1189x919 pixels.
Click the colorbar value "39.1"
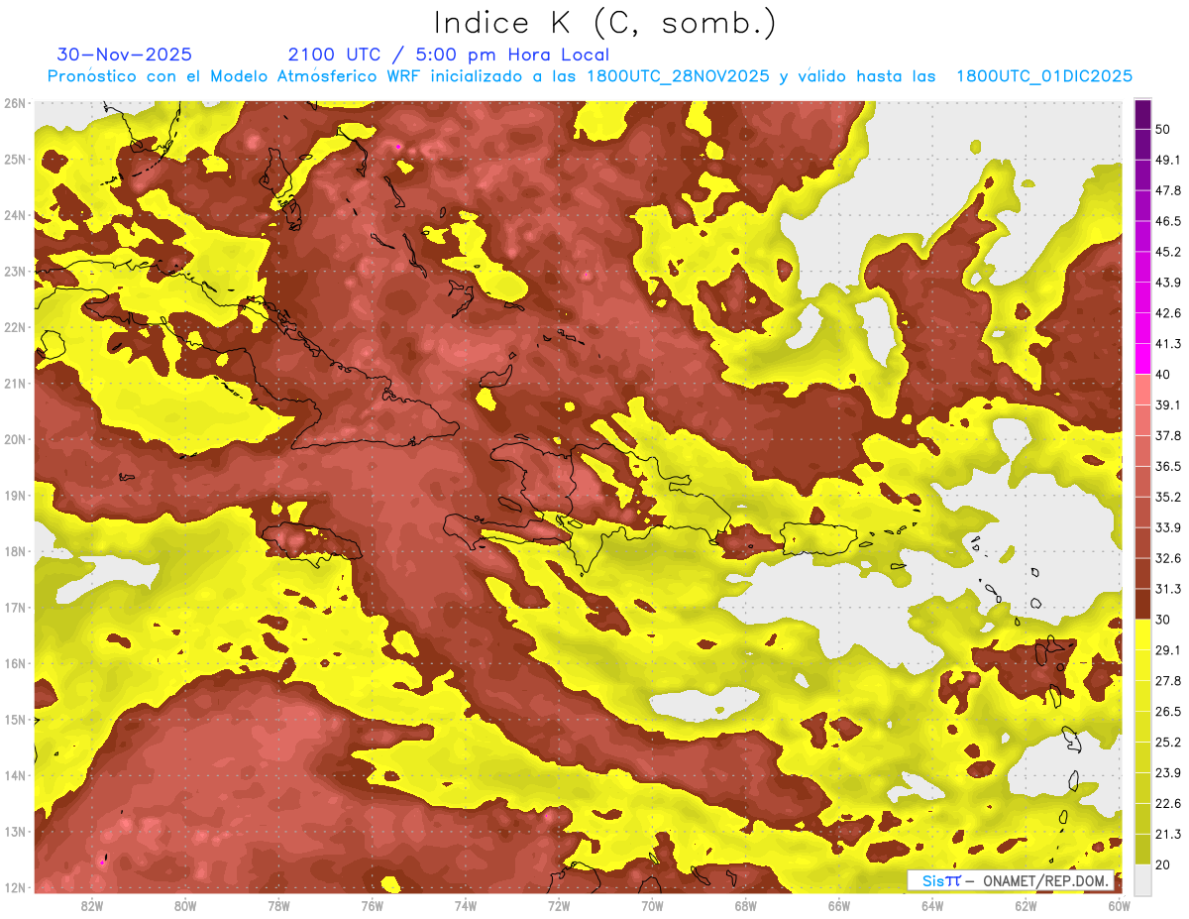pos(1167,404)
